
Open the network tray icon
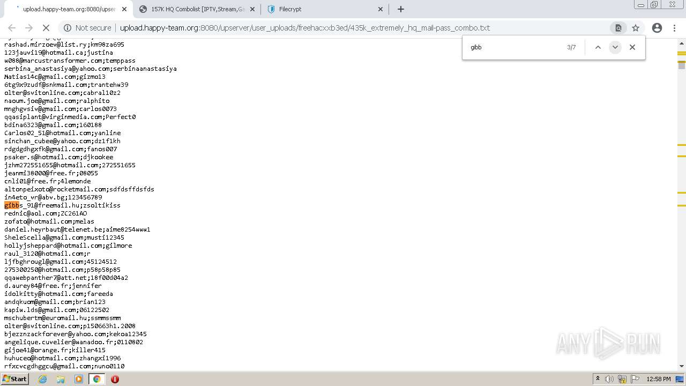pyautogui.click(x=622, y=379)
